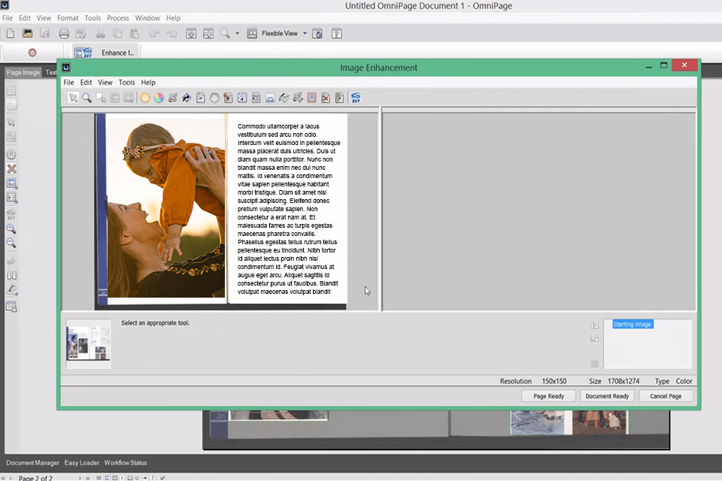The height and width of the screenshot is (481, 722).
Task: Select the zoom magnifier in Image Enhancement toolbar
Action: click(x=86, y=98)
